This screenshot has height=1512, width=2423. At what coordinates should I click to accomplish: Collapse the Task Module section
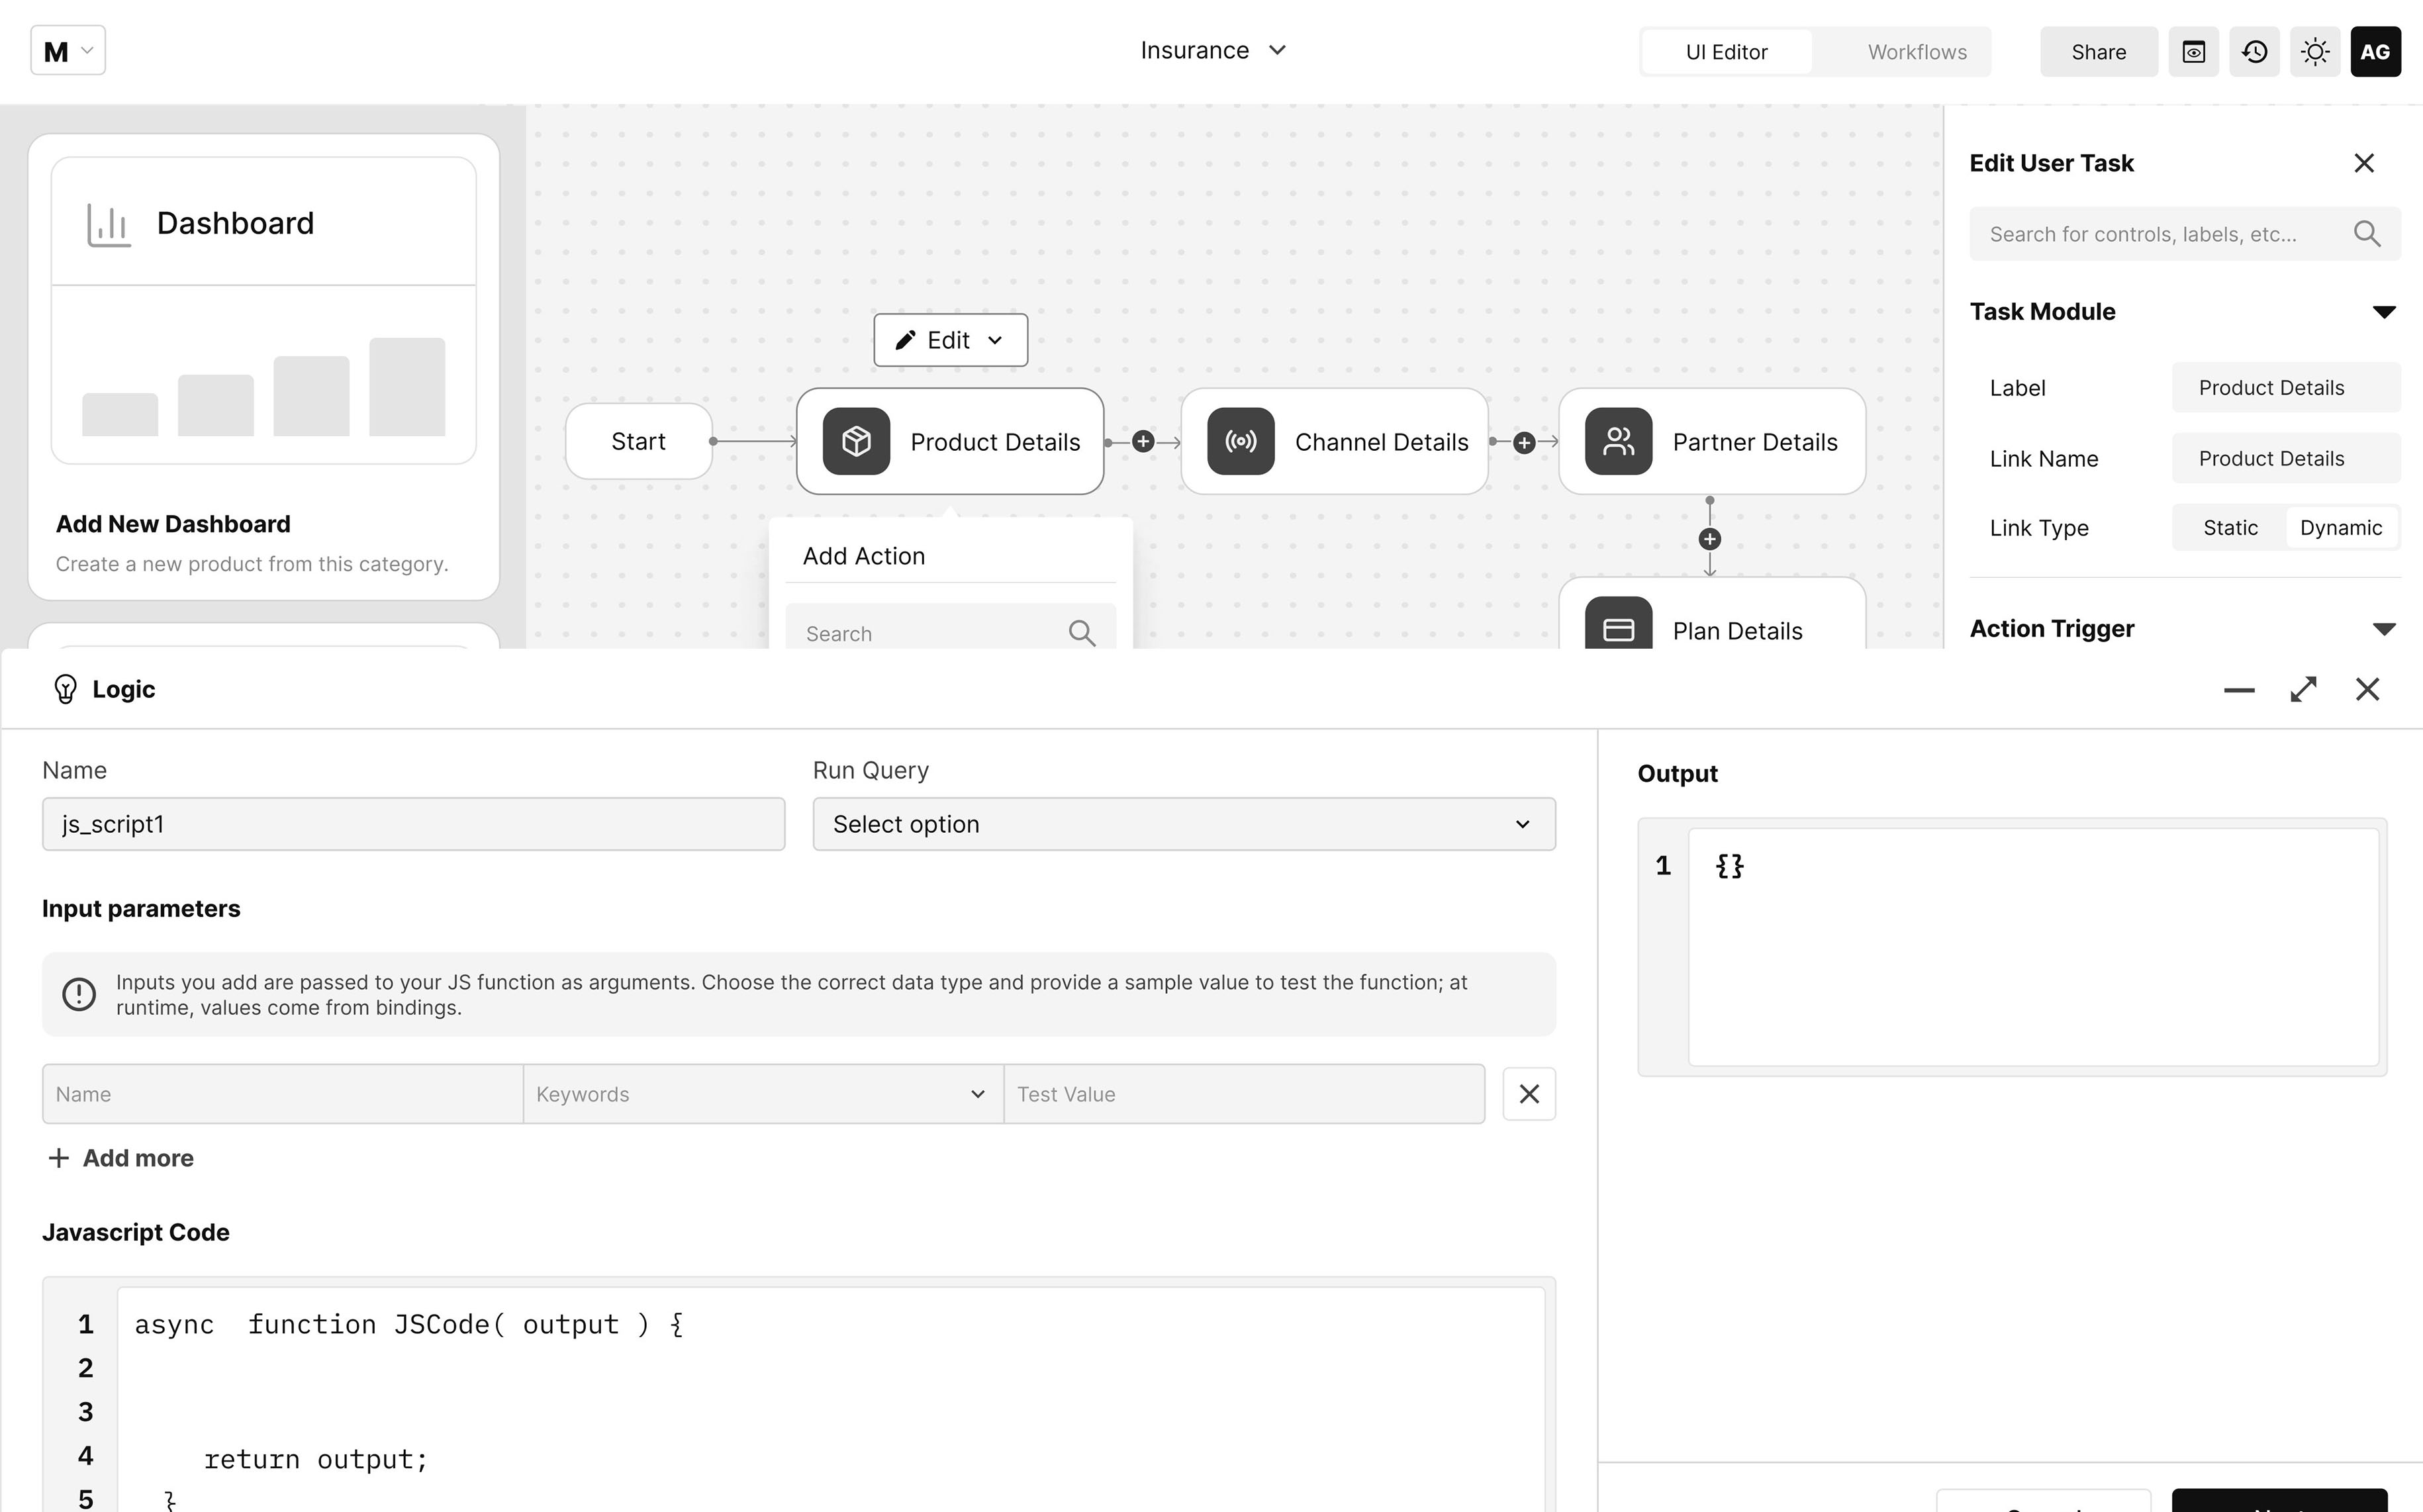pos(2385,311)
